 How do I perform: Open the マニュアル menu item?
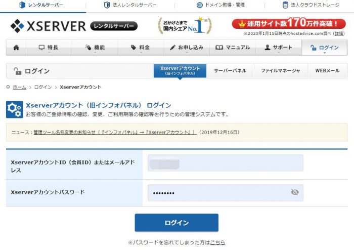click(x=233, y=48)
